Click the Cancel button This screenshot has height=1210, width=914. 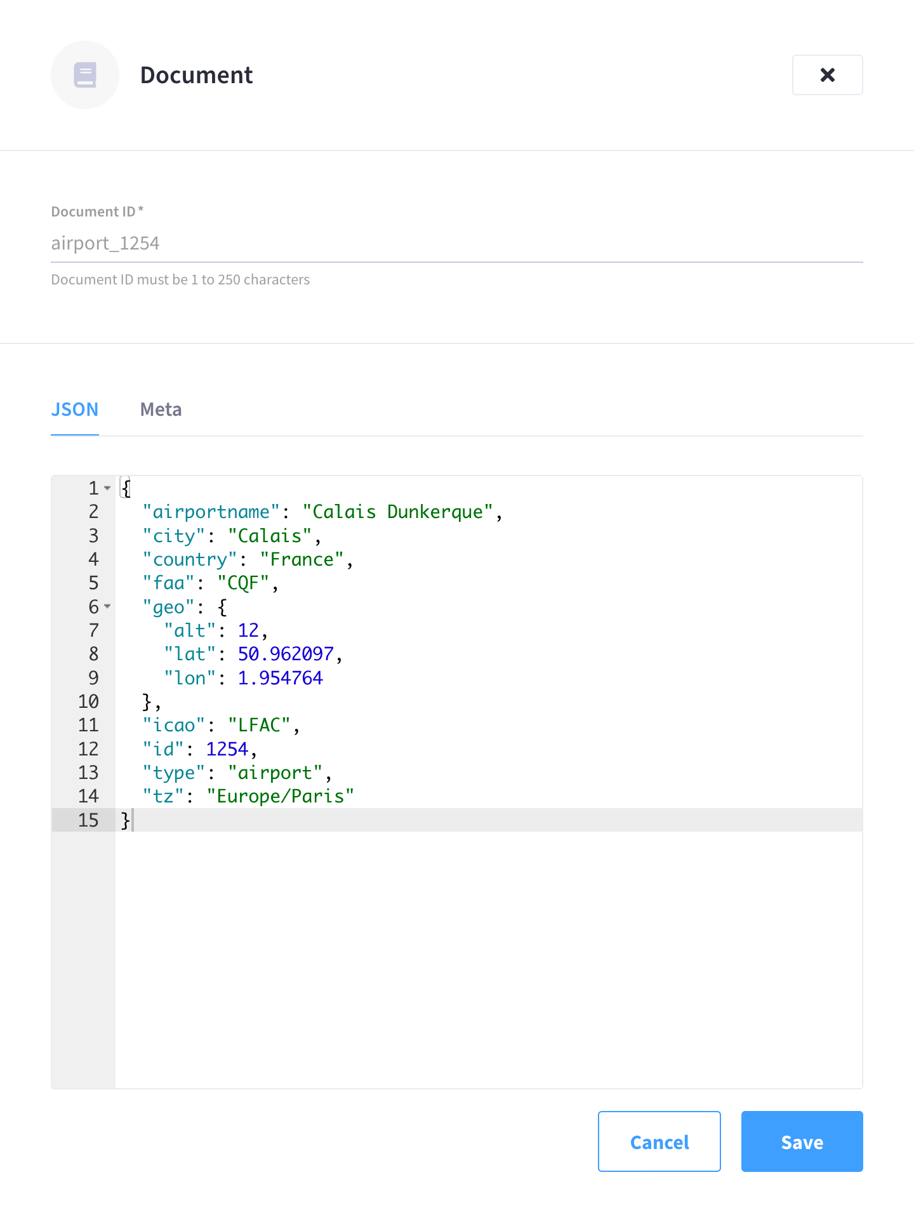pos(659,1141)
